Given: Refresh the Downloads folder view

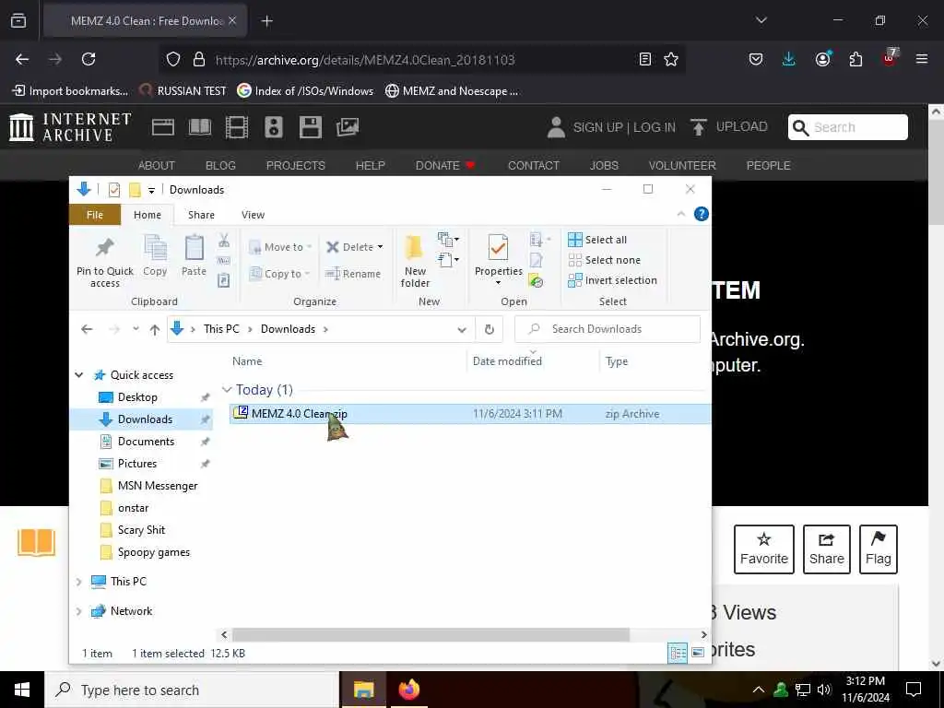Looking at the screenshot, I should (x=489, y=329).
